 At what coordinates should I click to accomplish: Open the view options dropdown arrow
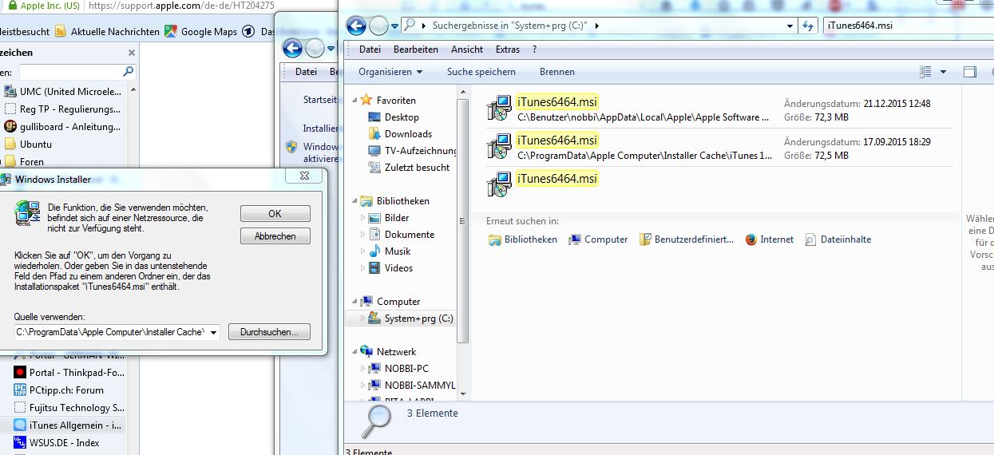[943, 72]
